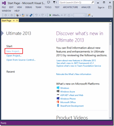Viewport: 114px width, 126px height.
Task: Click the account avatar icon beside Sign in
Action: (110, 7)
